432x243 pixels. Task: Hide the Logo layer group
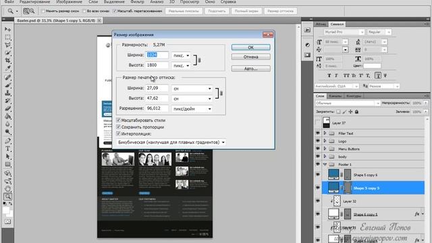coord(318,141)
